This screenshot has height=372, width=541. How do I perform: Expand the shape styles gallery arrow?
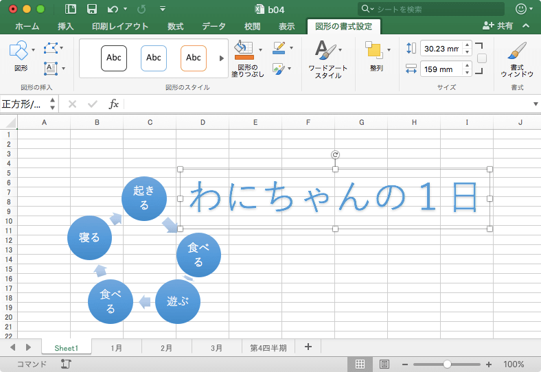[x=222, y=58]
